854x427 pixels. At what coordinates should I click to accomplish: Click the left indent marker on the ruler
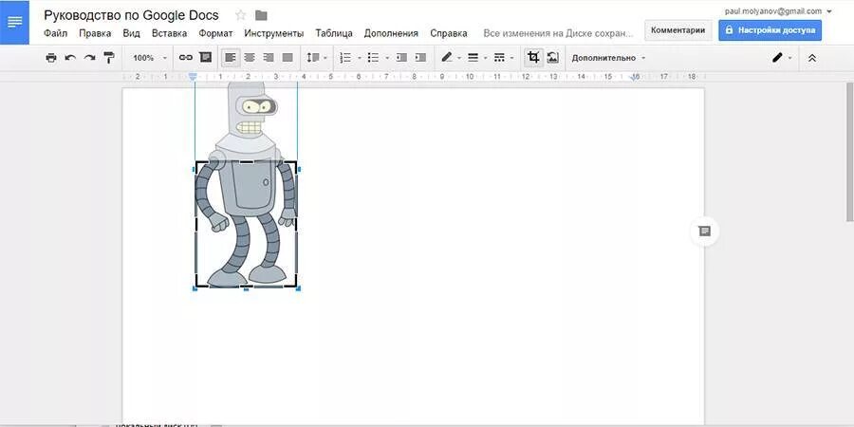point(193,77)
